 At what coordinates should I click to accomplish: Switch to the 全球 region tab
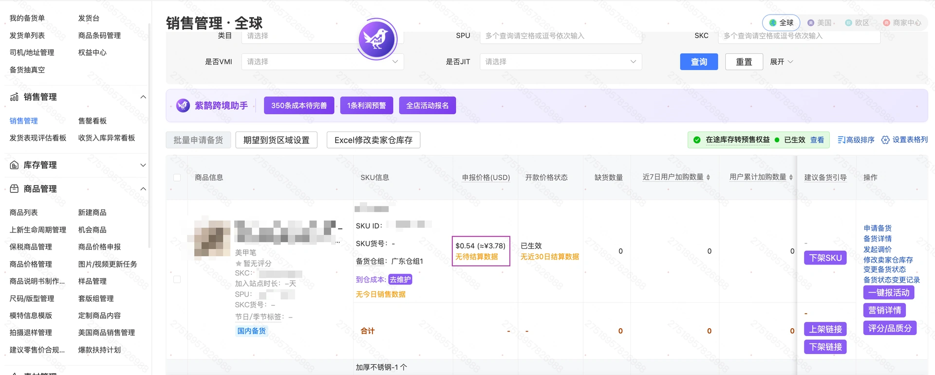coord(781,23)
